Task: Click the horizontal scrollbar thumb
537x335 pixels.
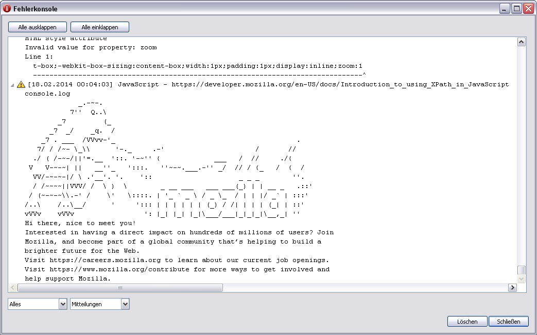Action: point(120,288)
